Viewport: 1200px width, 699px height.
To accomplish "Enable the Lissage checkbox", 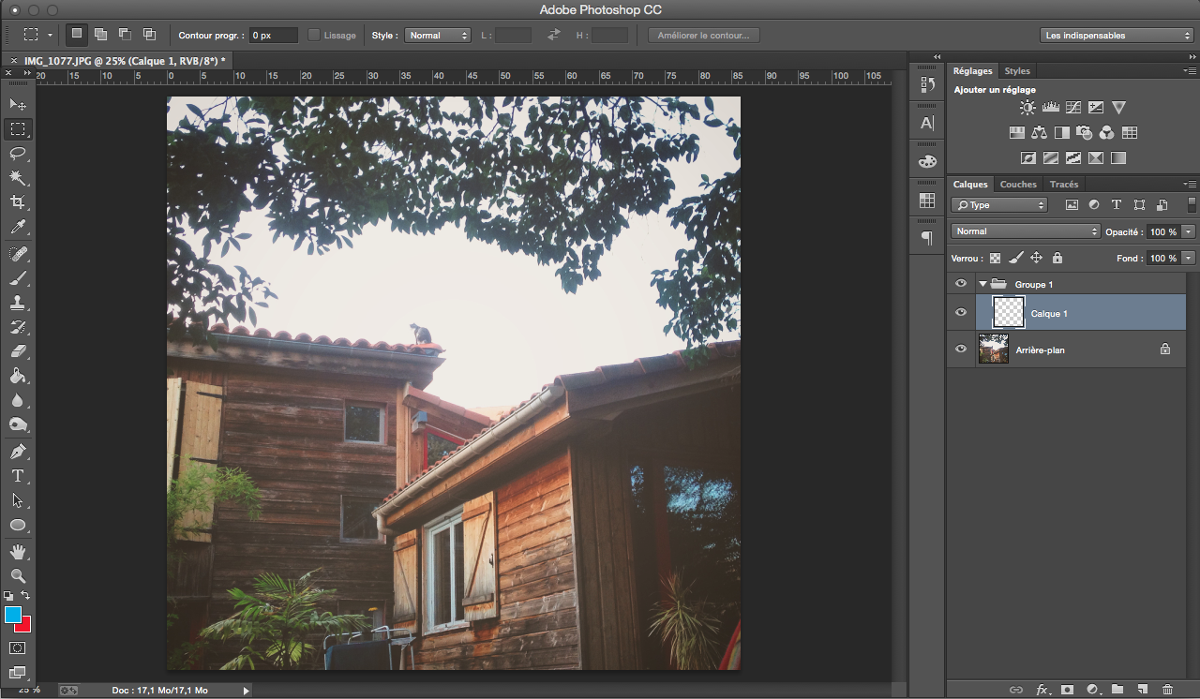I will point(314,36).
